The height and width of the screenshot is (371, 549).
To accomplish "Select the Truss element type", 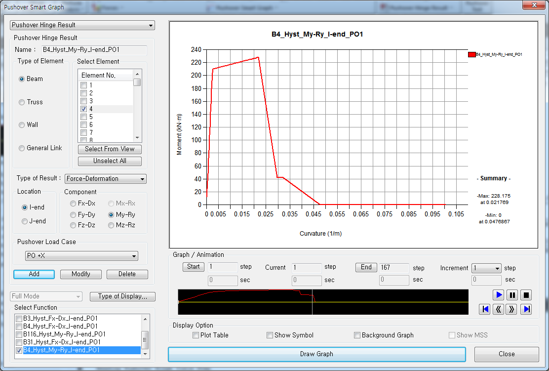I will pyautogui.click(x=21, y=102).
